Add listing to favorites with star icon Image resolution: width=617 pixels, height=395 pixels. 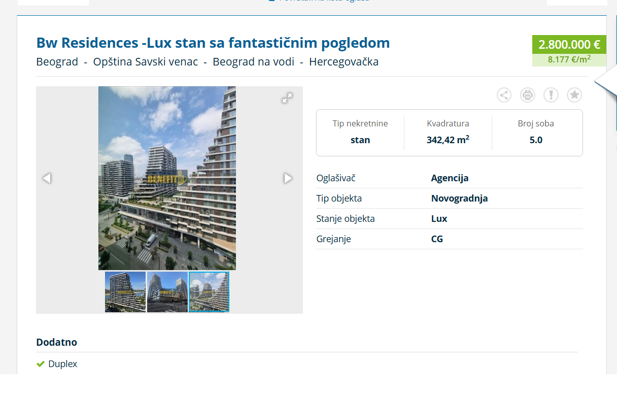point(574,95)
